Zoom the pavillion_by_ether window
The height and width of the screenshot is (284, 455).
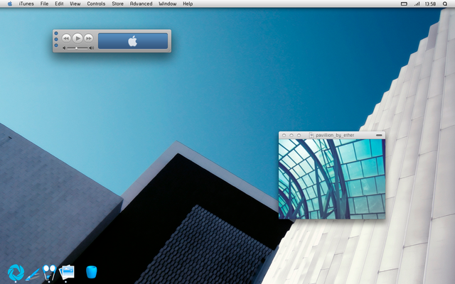pyautogui.click(x=299, y=136)
